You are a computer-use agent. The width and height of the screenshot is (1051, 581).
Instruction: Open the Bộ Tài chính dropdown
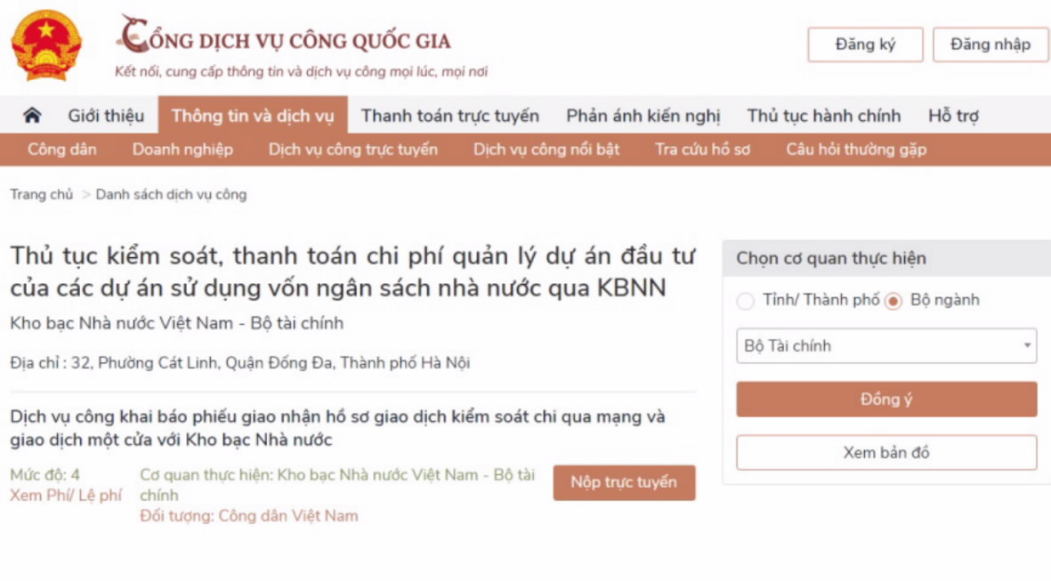[x=885, y=346]
